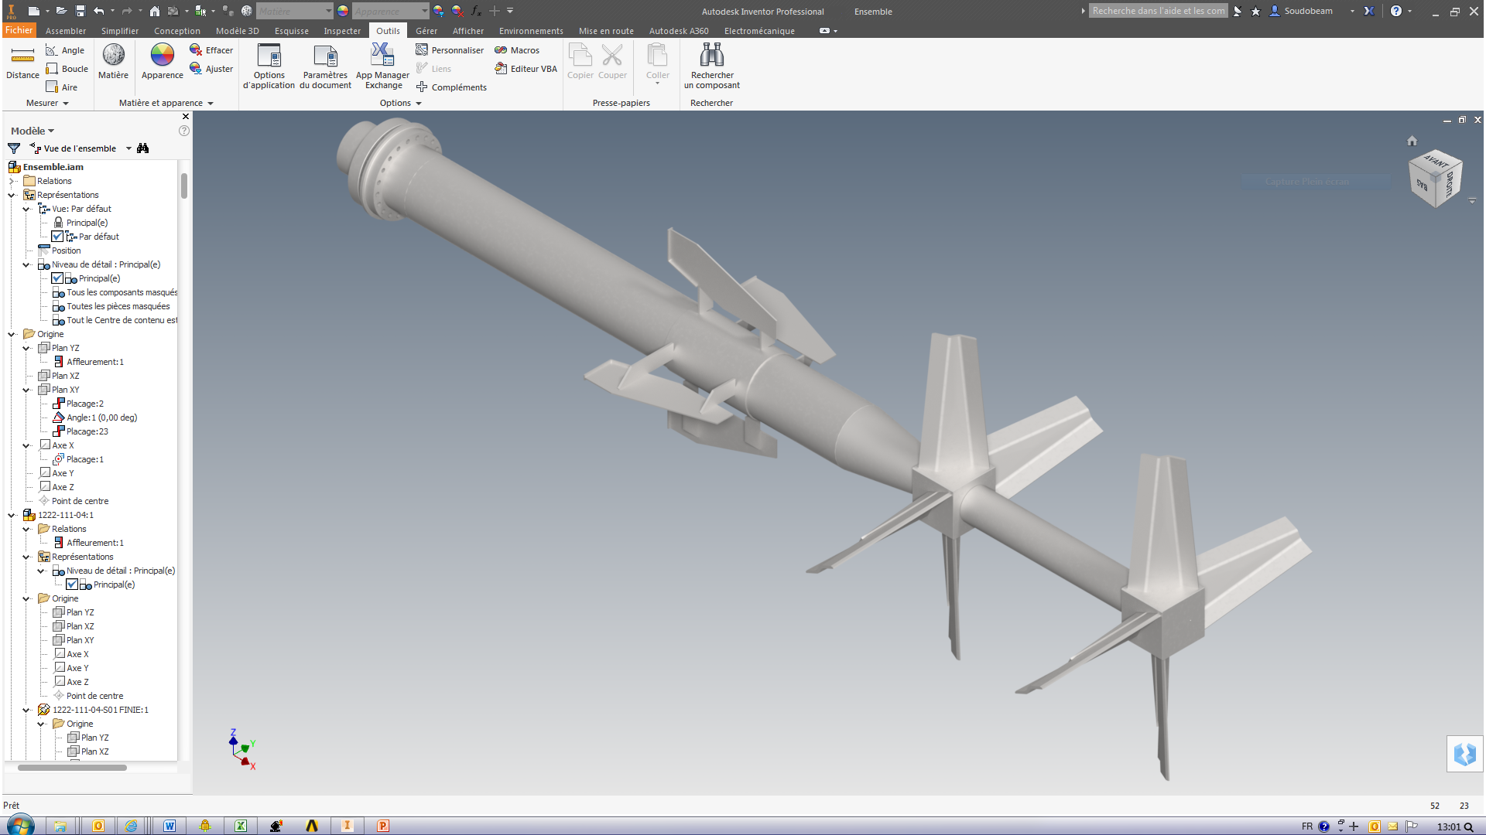Expand the Relations node under Ensemble.iam
This screenshot has width=1486, height=835.
coord(12,181)
